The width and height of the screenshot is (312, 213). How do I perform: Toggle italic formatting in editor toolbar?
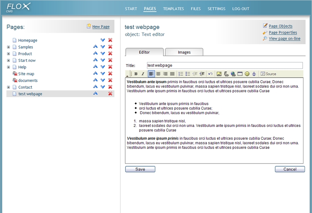click(143, 74)
